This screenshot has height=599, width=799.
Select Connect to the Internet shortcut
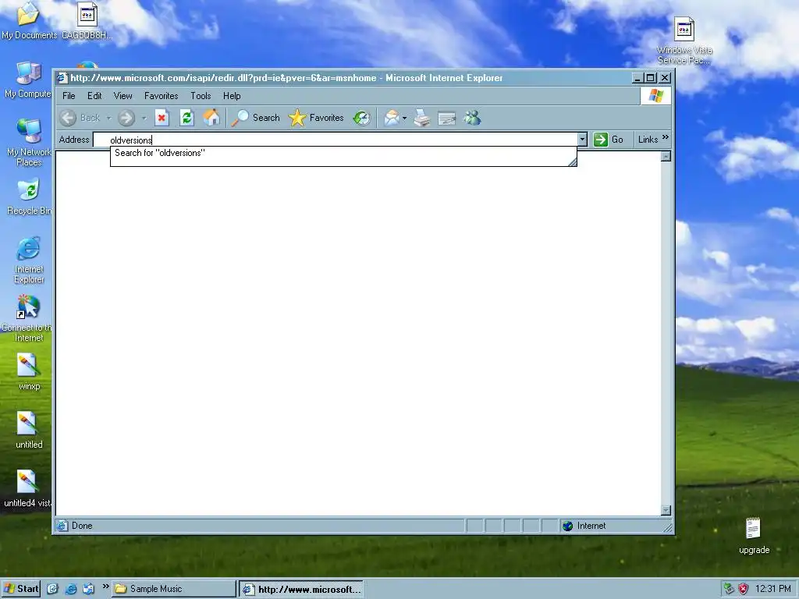[28, 318]
